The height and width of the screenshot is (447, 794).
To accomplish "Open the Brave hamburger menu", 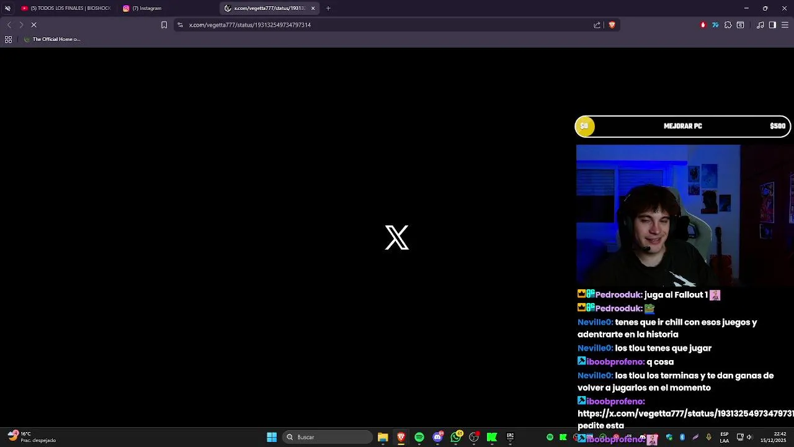I will point(785,25).
